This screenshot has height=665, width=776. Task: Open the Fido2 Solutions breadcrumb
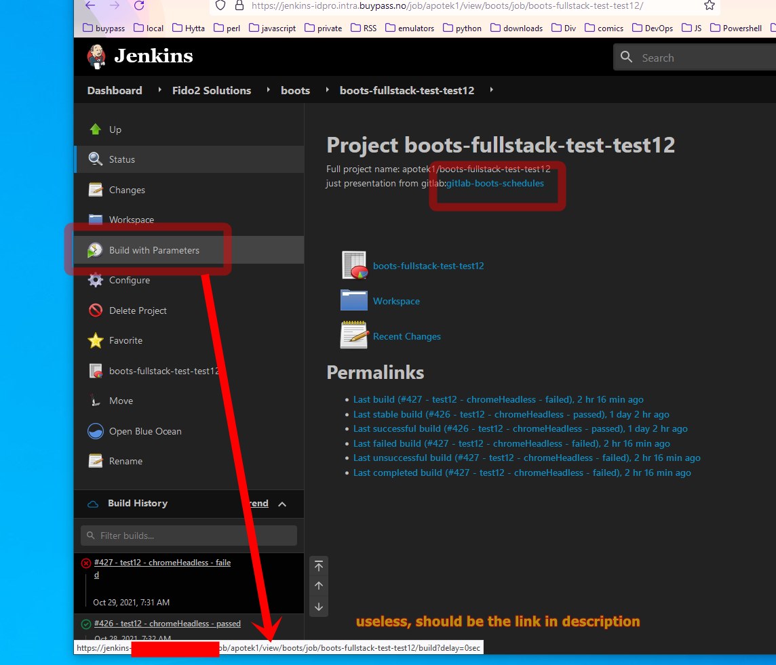[211, 90]
